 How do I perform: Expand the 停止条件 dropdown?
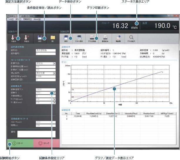coord(54,73)
